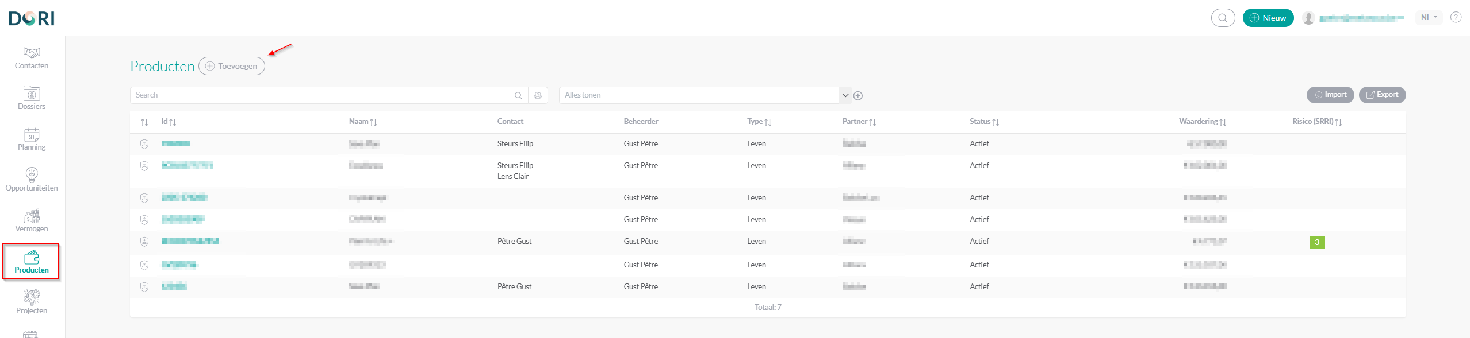
Task: Click the Export button
Action: (1382, 95)
